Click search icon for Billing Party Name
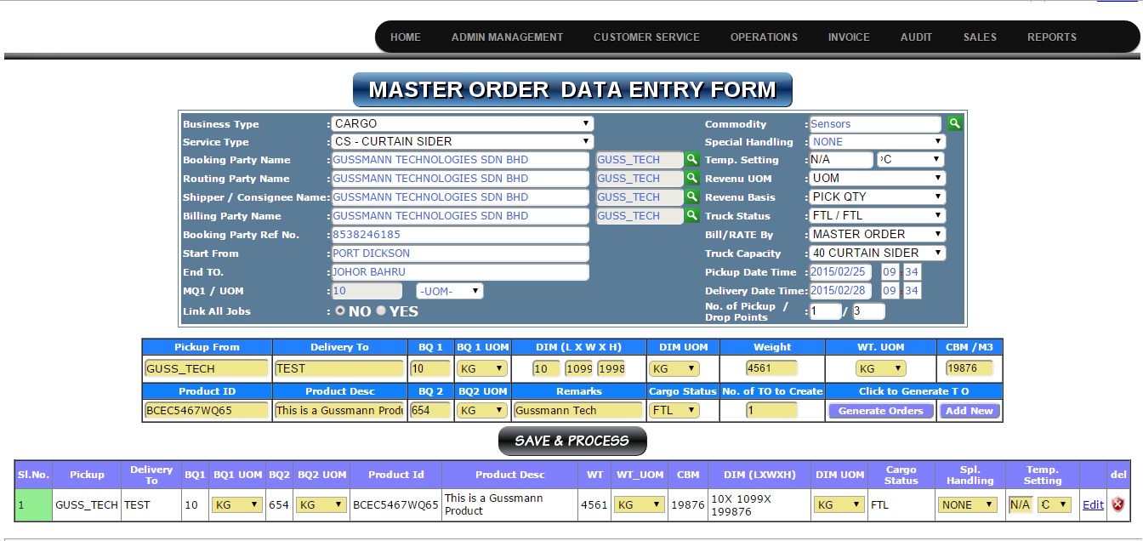This screenshot has width=1143, height=541. click(x=692, y=216)
